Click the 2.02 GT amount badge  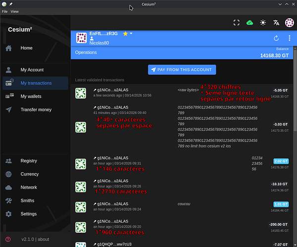(281, 161)
